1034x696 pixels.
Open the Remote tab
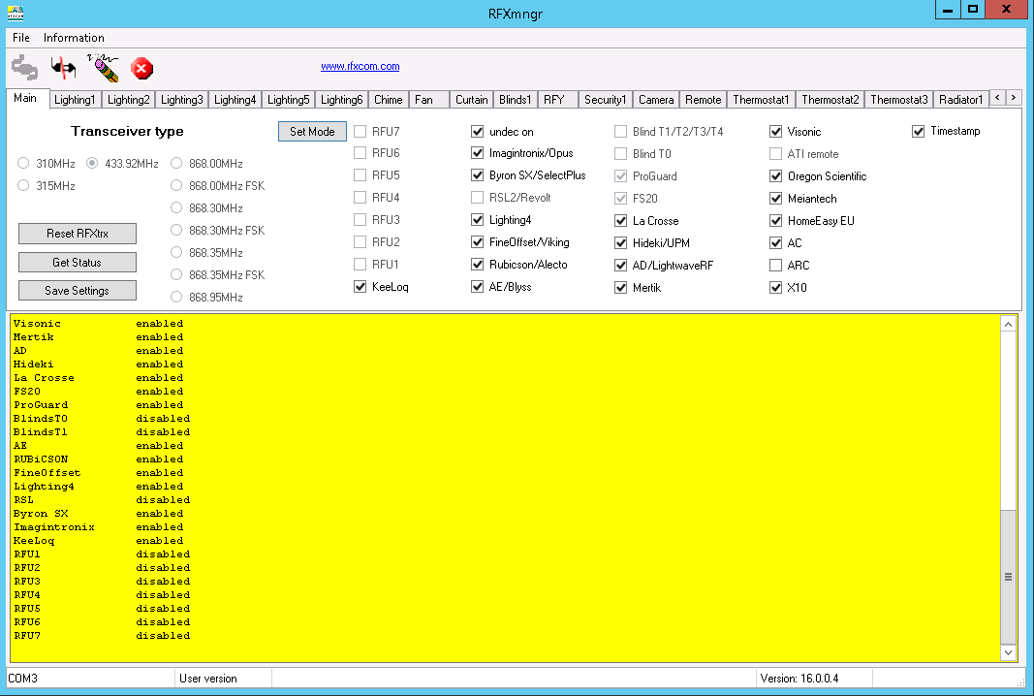coord(703,100)
